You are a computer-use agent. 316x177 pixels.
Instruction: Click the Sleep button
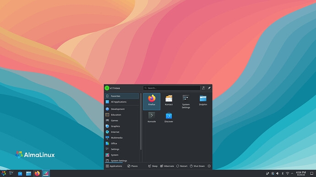[153, 166]
